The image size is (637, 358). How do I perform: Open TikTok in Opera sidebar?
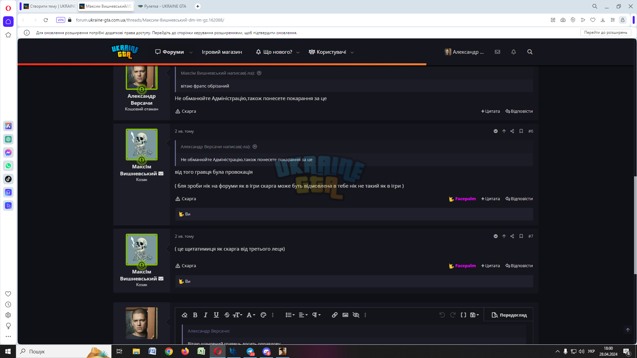8,179
